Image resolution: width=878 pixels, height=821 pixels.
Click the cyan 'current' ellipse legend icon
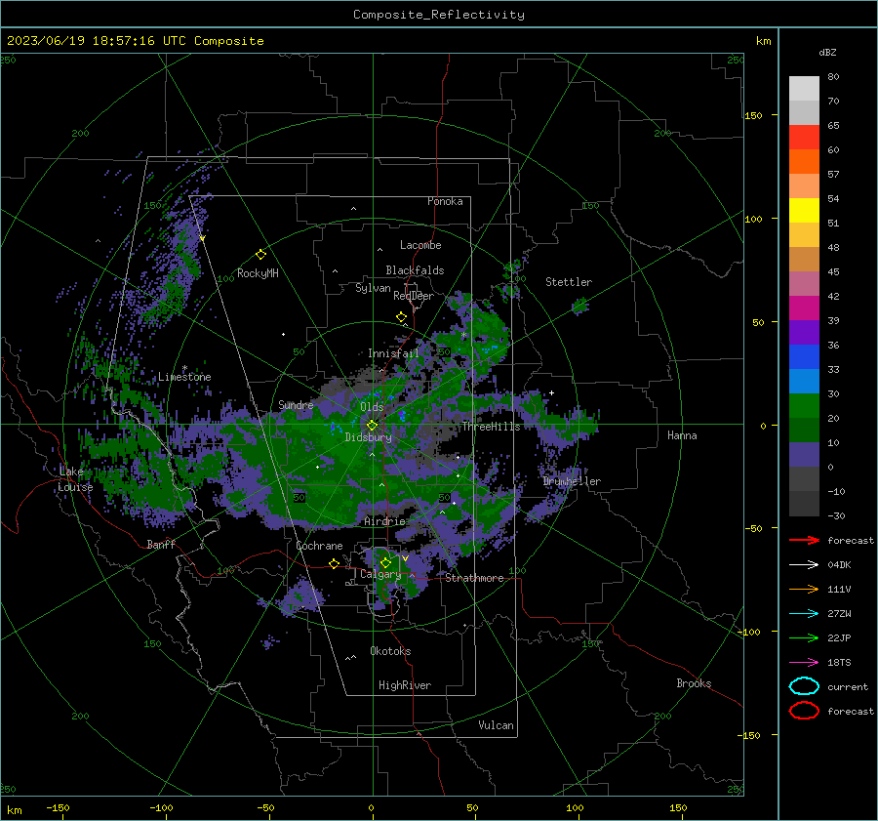click(x=804, y=686)
